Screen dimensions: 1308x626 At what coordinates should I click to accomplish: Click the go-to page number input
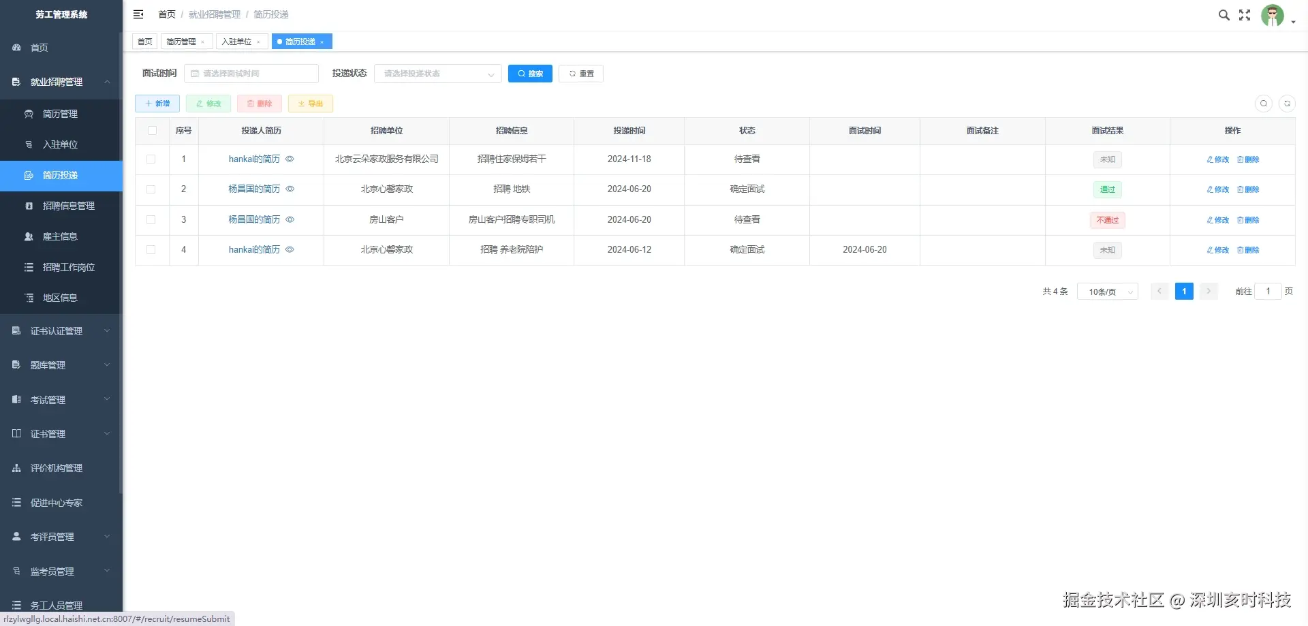click(1268, 292)
